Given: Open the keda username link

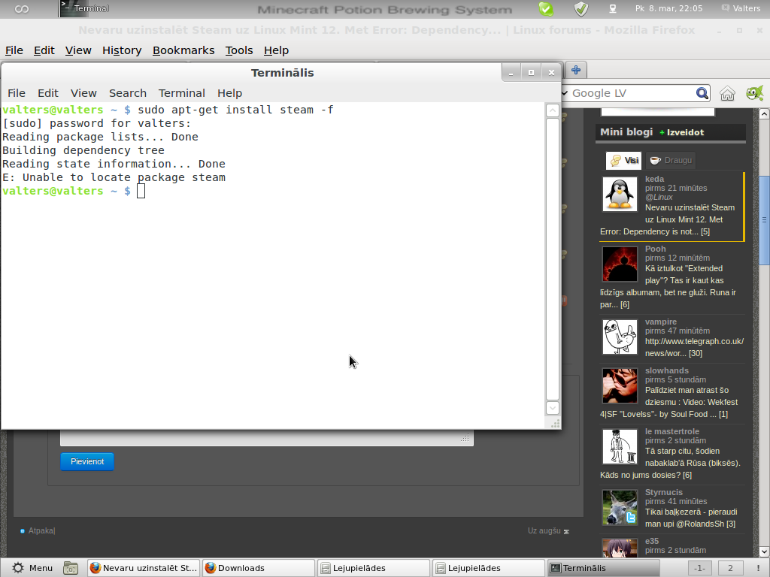Looking at the screenshot, I should 654,179.
